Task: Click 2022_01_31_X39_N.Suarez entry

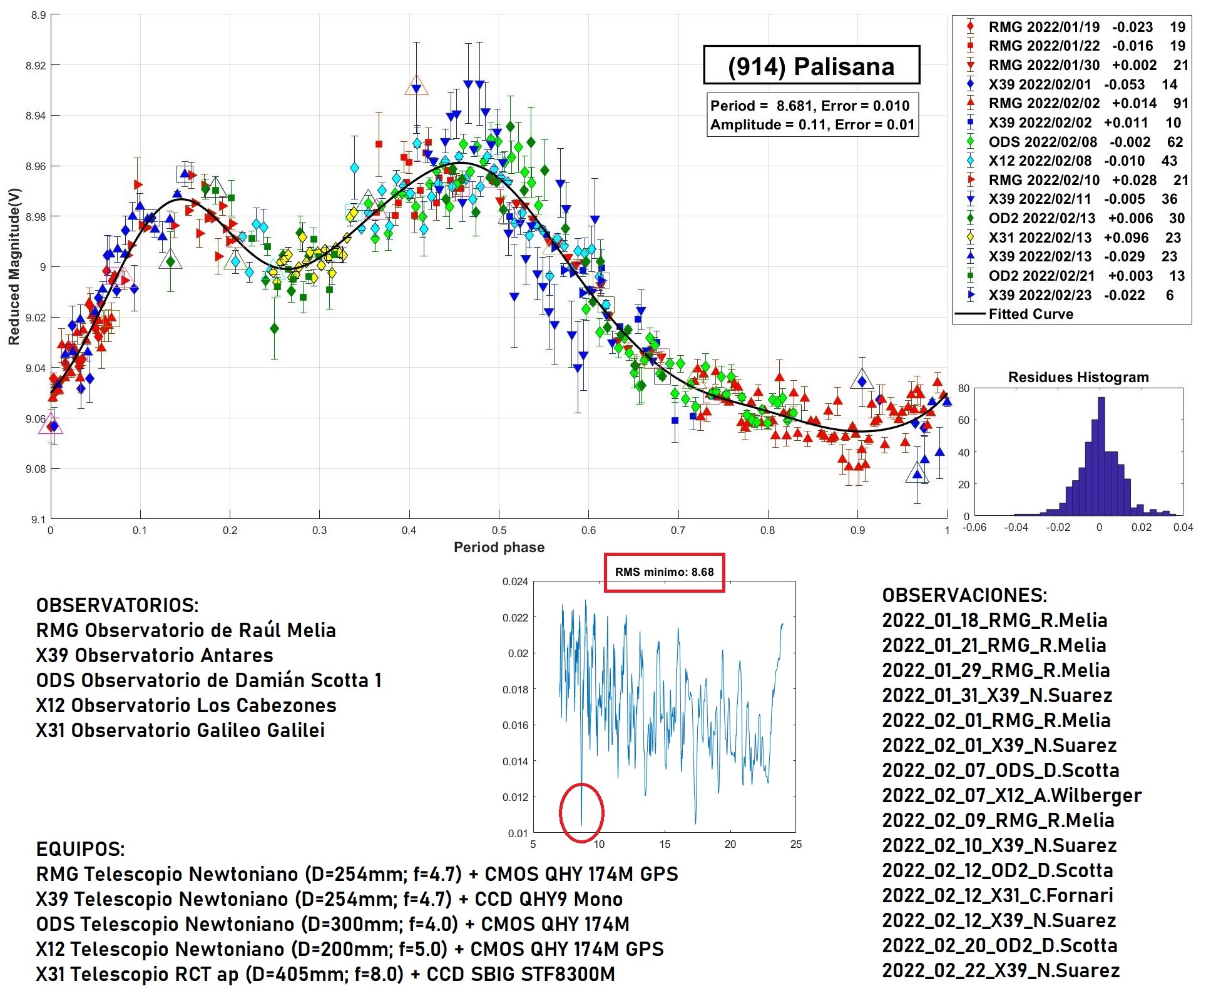Action: (x=998, y=695)
